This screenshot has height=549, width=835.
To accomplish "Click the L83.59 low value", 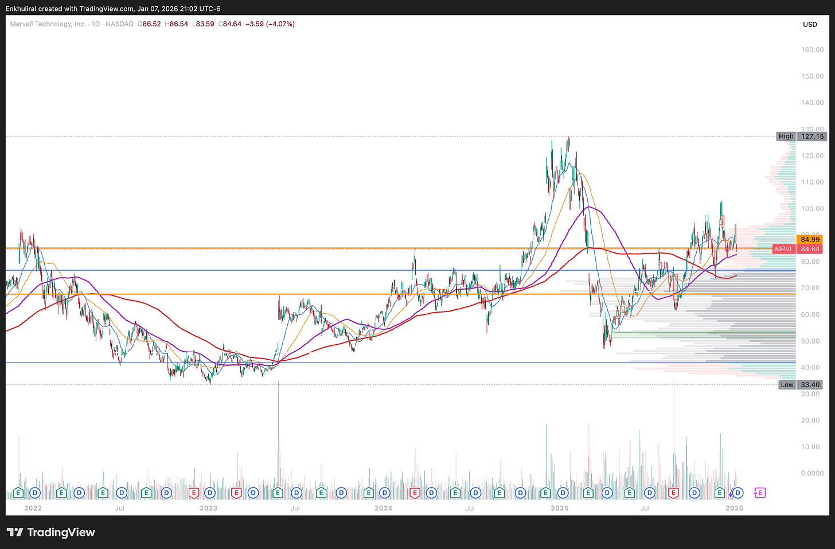I will [203, 24].
